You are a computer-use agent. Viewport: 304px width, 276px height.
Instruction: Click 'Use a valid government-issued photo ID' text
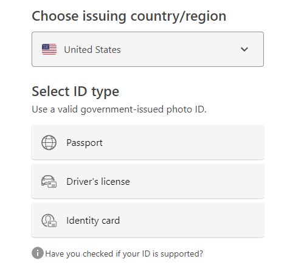click(x=119, y=109)
